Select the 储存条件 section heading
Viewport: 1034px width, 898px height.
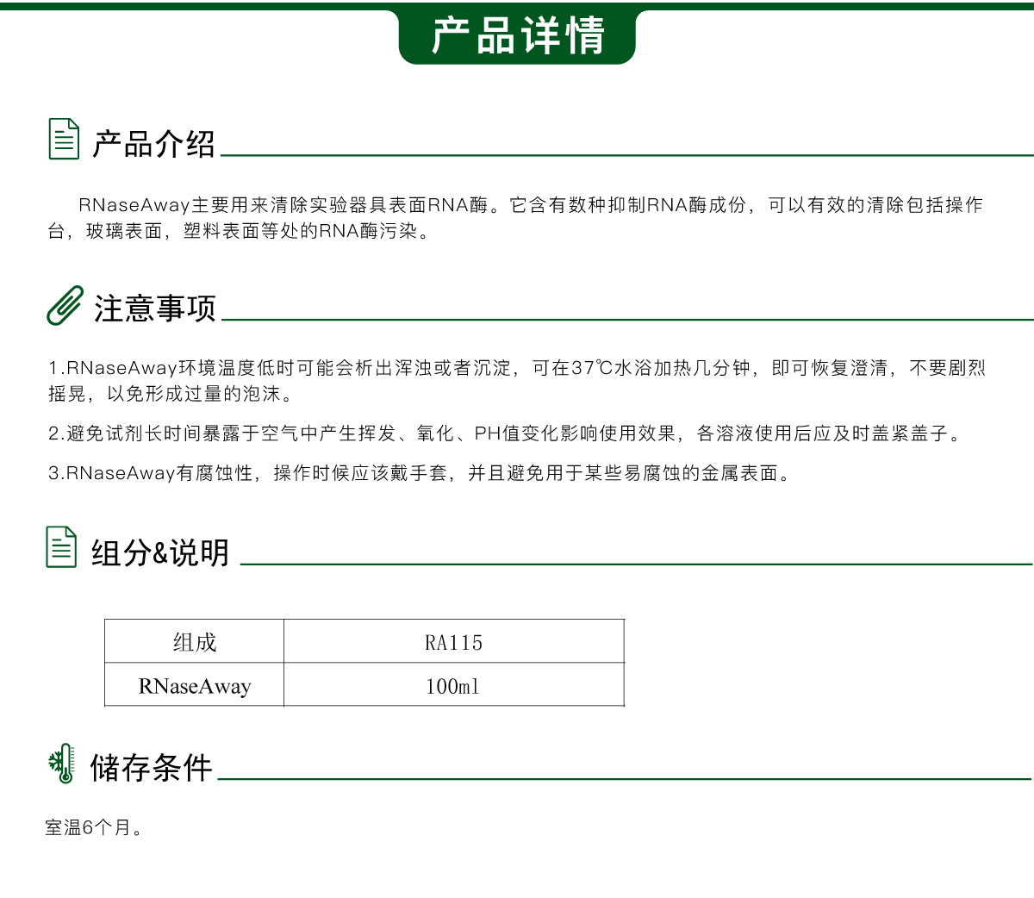pos(151,768)
